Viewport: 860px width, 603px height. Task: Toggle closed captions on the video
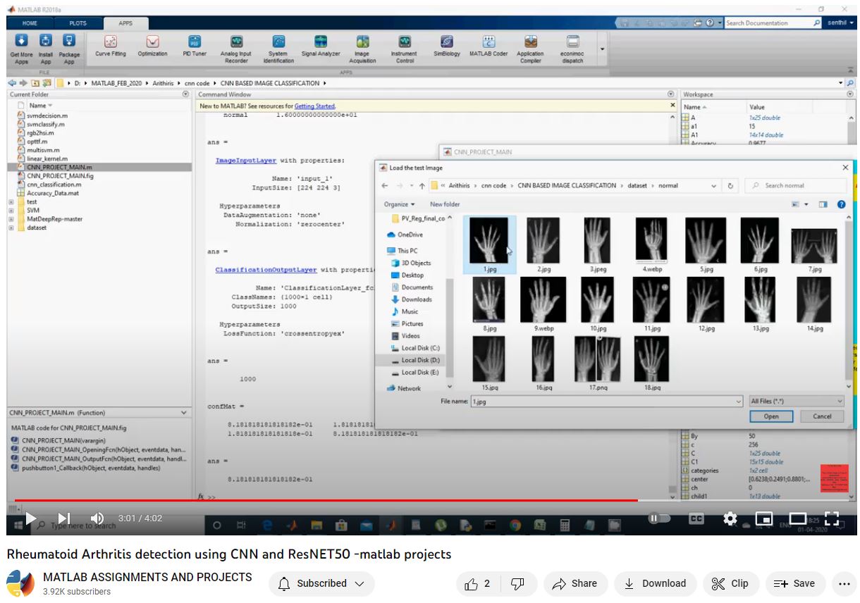coord(696,518)
